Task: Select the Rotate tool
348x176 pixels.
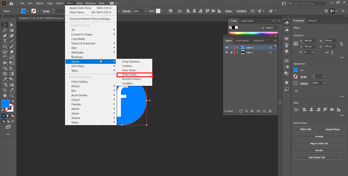Action: (x=5, y=57)
